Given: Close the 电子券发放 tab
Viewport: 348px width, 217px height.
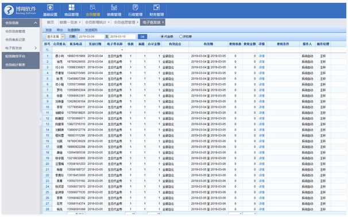Looking at the screenshot, I should tap(163, 22).
